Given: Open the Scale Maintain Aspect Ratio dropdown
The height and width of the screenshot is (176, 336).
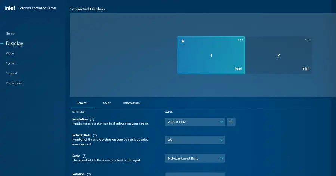Looking at the screenshot, I should [x=195, y=158].
